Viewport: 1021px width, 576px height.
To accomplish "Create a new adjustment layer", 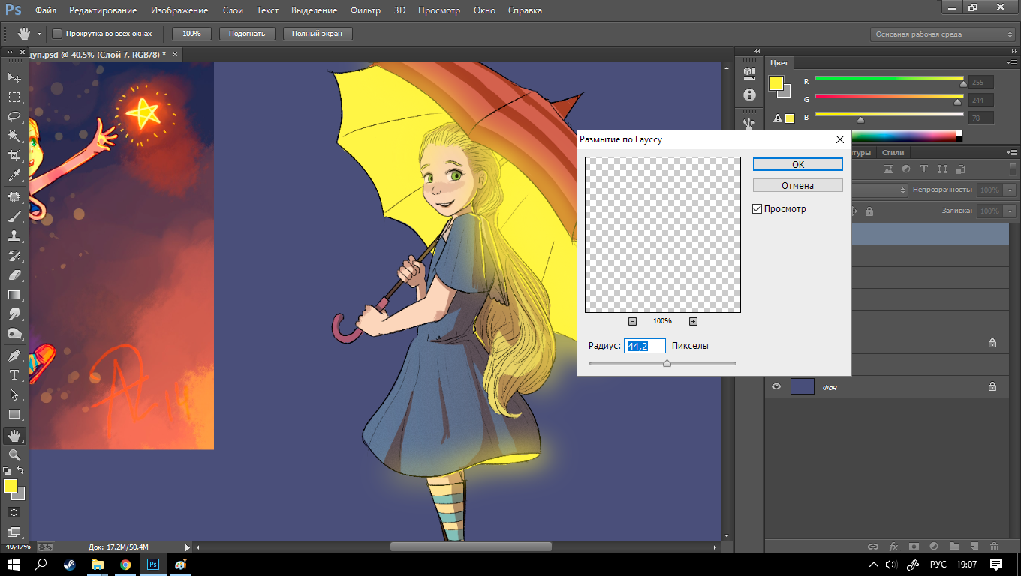I will pos(934,547).
